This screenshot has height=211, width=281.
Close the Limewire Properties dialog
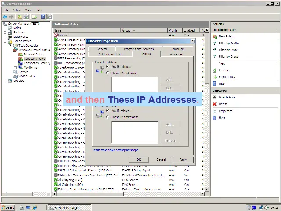click(x=192, y=41)
